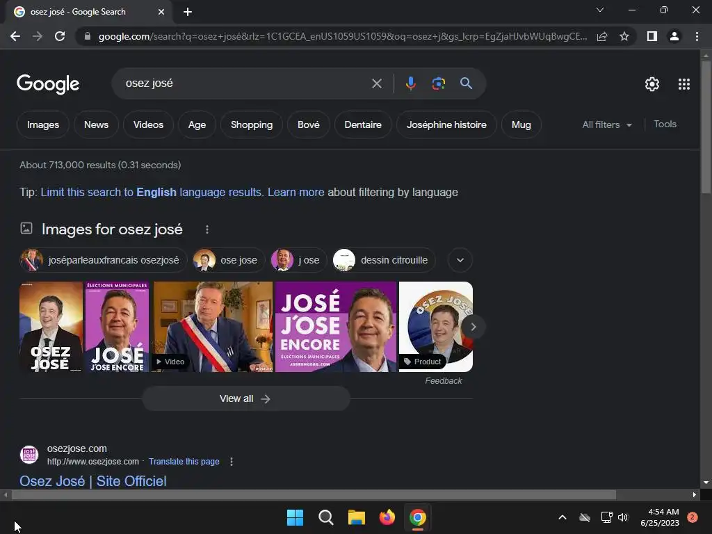The width and height of the screenshot is (712, 534).
Task: Open the clock showing 4:54 AM
Action: 659,517
